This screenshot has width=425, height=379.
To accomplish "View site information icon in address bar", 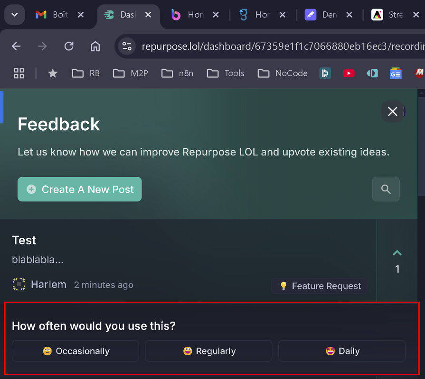I will point(127,46).
